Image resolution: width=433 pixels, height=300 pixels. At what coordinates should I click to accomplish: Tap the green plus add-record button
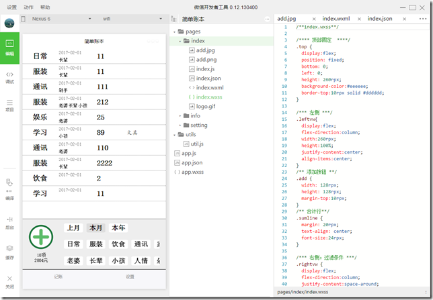click(41, 237)
